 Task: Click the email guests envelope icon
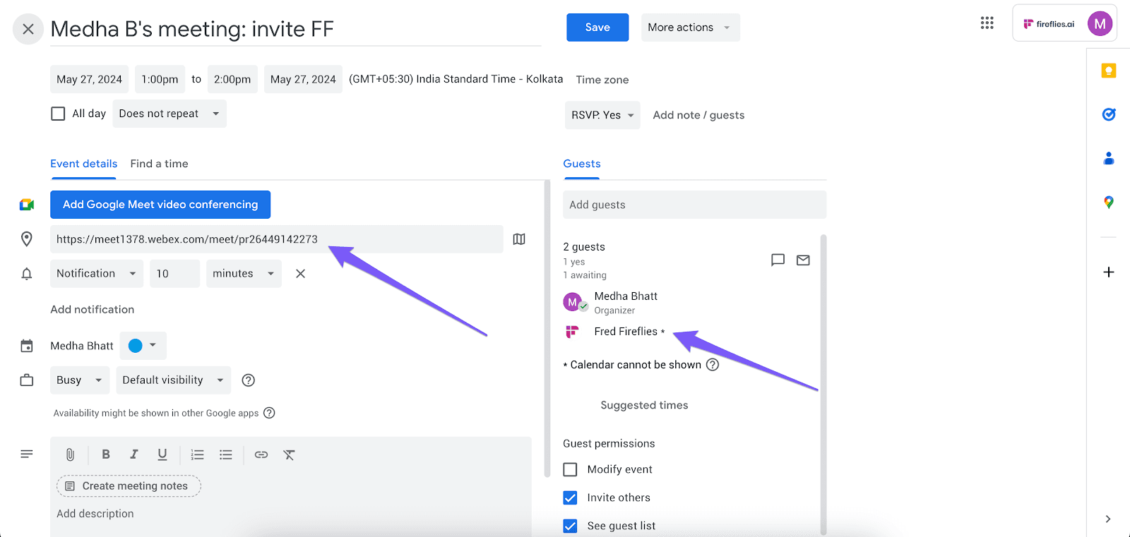pyautogui.click(x=803, y=260)
